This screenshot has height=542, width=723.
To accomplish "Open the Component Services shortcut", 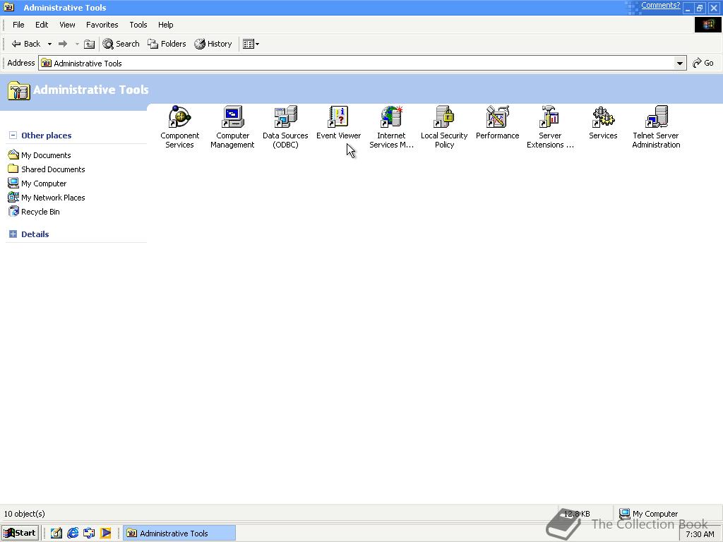I will [179, 127].
